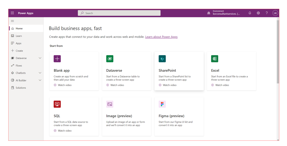Select the Blank app card title

point(62,70)
